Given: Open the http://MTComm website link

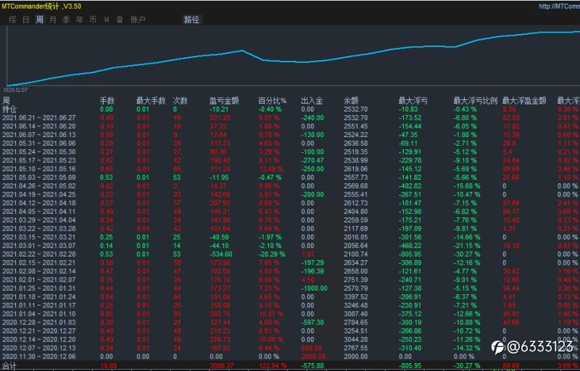Looking at the screenshot, I should coord(559,7).
